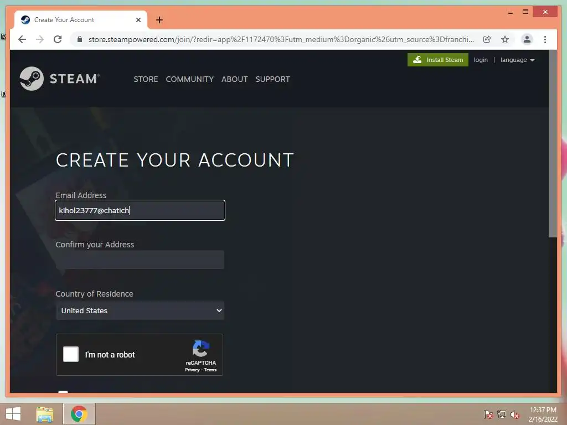Open Country of Residence dropdown
The height and width of the screenshot is (425, 567).
(x=140, y=310)
